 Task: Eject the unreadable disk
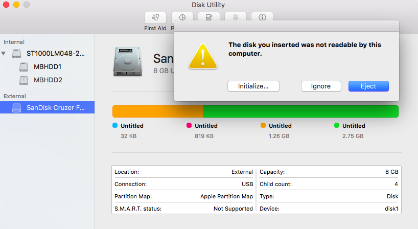368,86
